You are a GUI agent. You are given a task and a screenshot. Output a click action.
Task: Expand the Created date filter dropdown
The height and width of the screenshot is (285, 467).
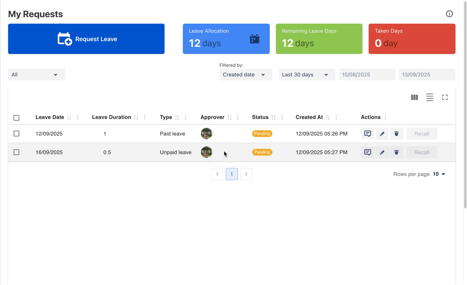(x=246, y=75)
